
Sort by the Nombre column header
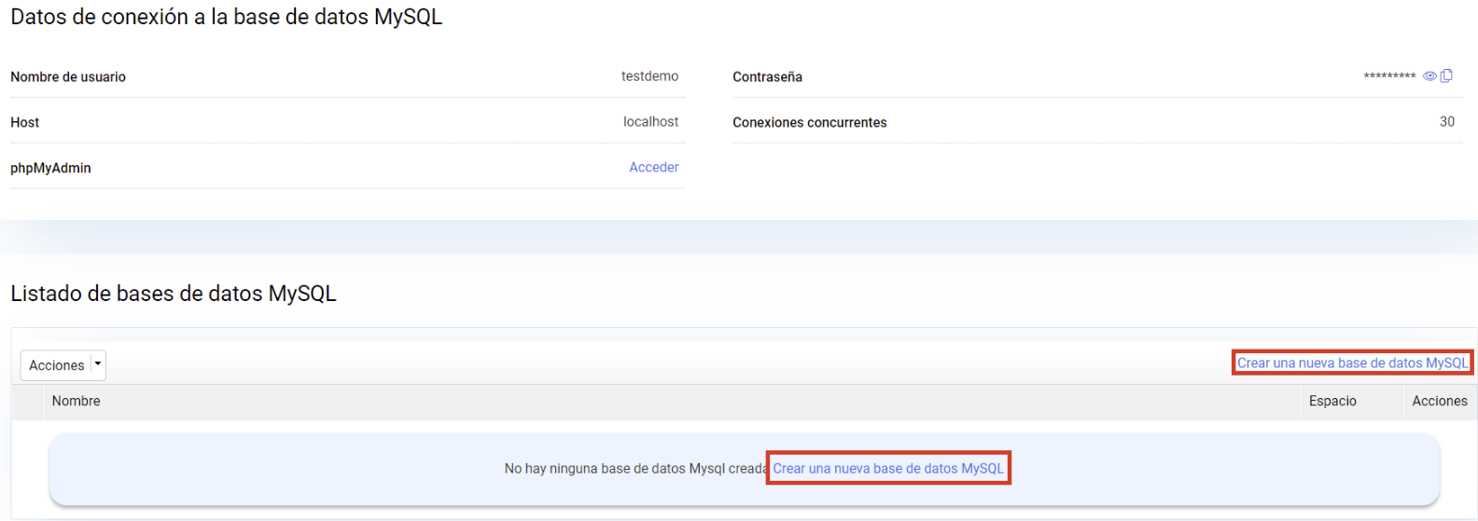77,402
